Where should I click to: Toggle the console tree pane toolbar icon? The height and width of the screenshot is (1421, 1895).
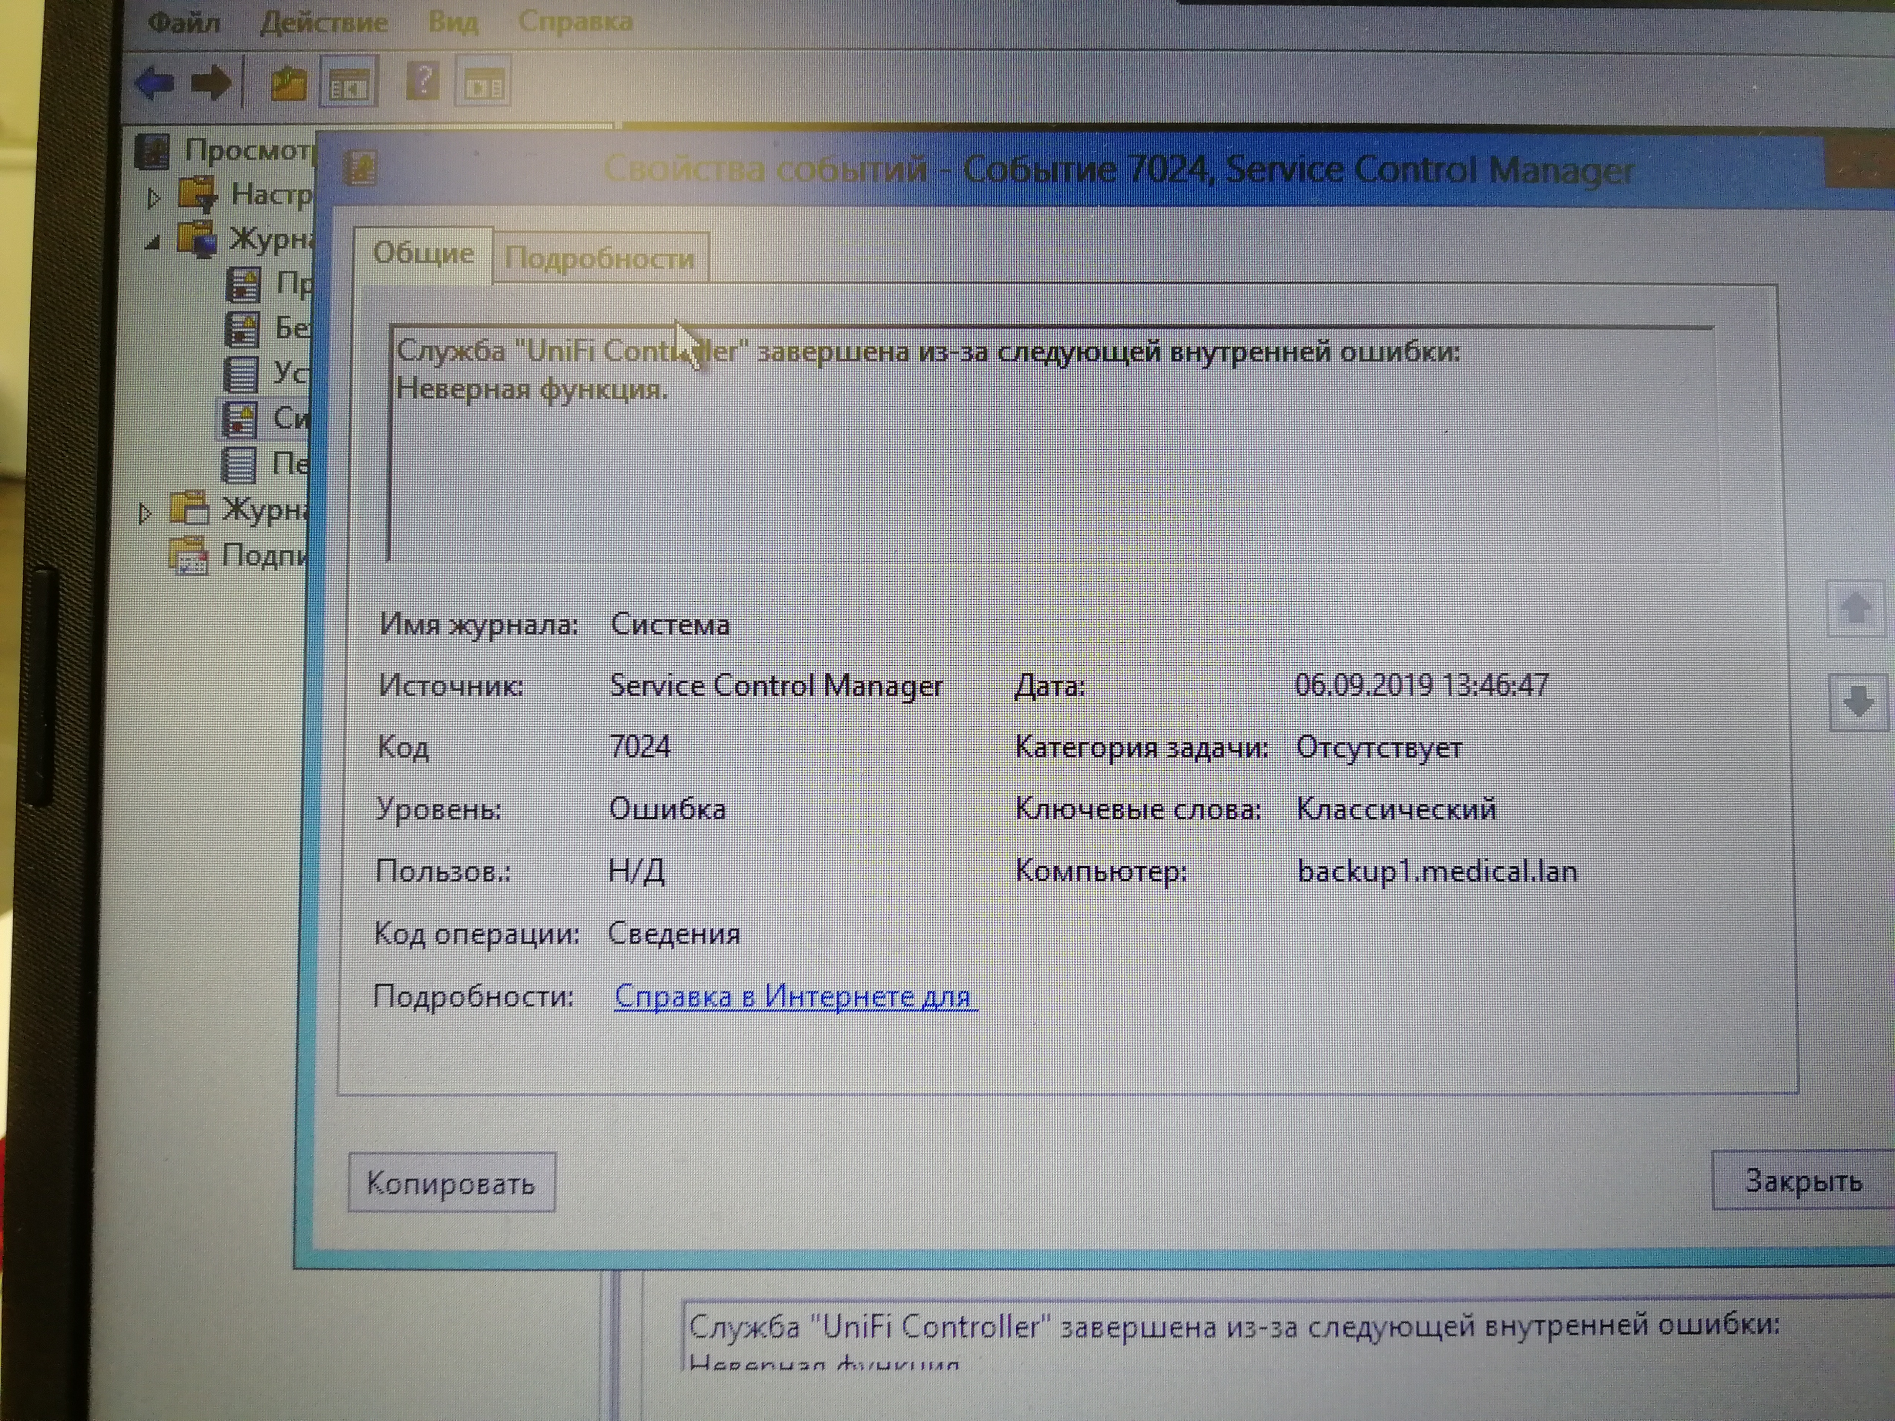tap(348, 84)
